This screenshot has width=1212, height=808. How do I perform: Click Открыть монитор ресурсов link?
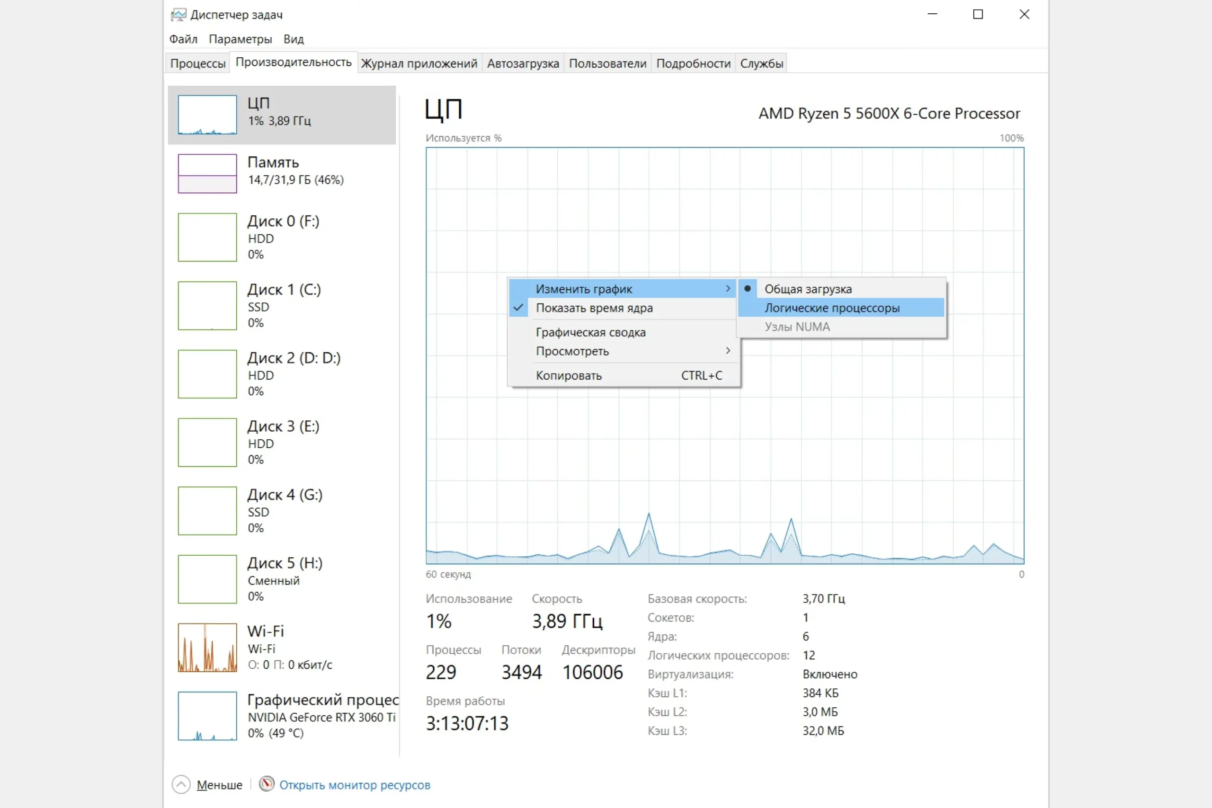click(x=355, y=785)
